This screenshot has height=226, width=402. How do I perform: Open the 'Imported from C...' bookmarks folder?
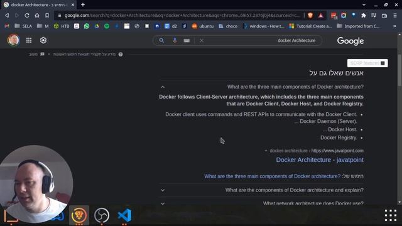358,26
